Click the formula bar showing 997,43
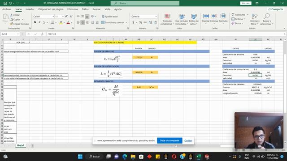Screen dimensions: 287x161 pyautogui.click(x=165, y=34)
